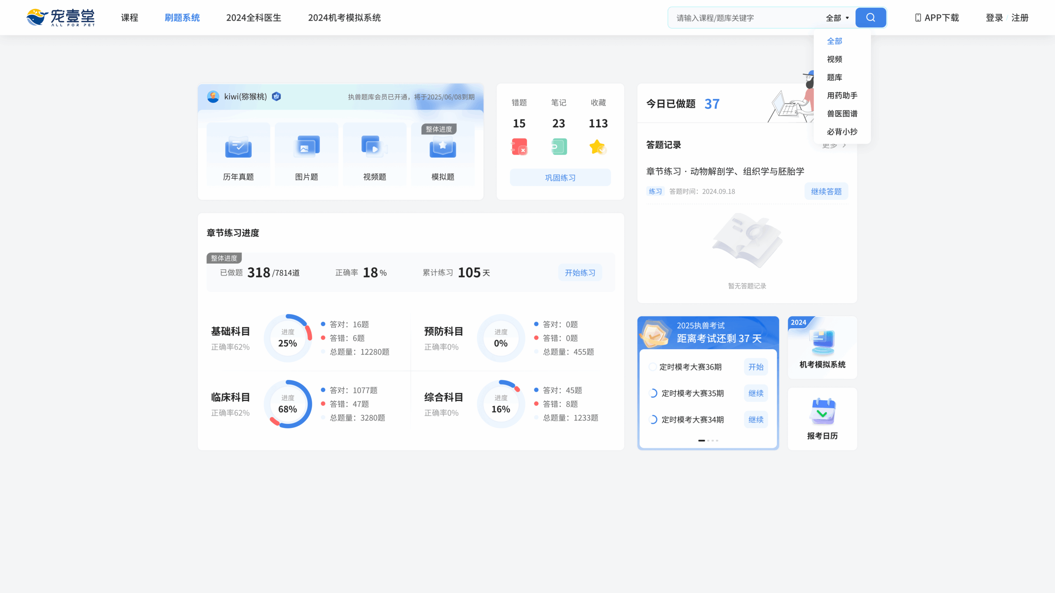Switch to the 课程 navigation tab
Image resolution: width=1055 pixels, height=593 pixels.
129,18
